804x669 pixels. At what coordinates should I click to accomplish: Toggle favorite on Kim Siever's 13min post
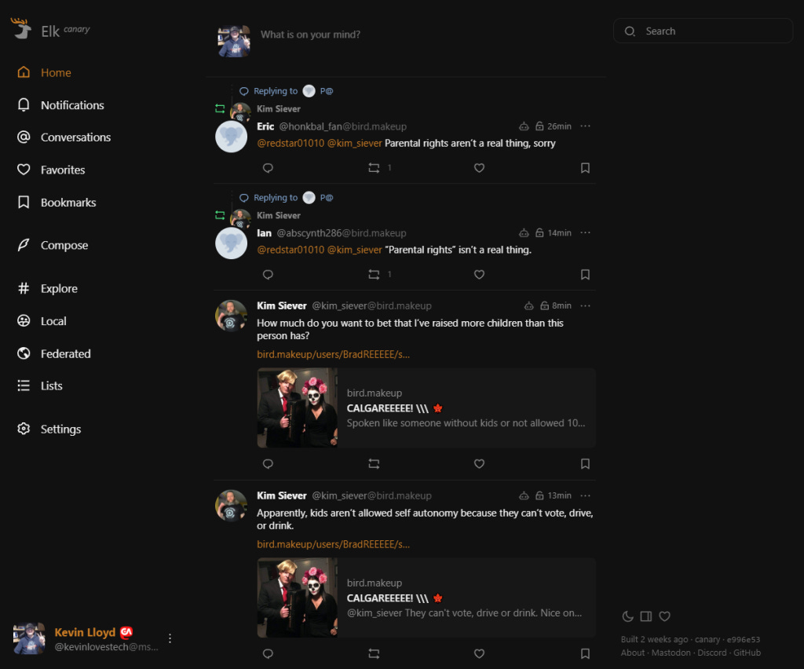479,653
